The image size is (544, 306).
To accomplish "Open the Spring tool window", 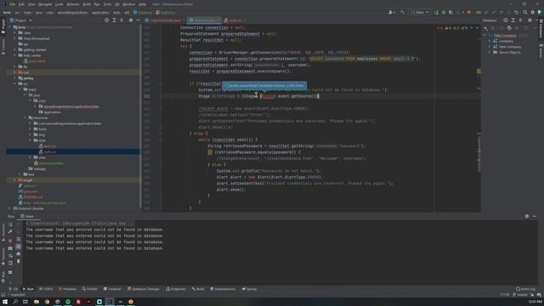I will click(249, 289).
